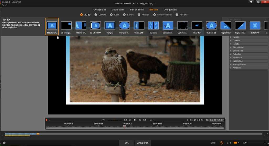Click the OK button
269x146 pixels.
pyautogui.click(x=127, y=143)
